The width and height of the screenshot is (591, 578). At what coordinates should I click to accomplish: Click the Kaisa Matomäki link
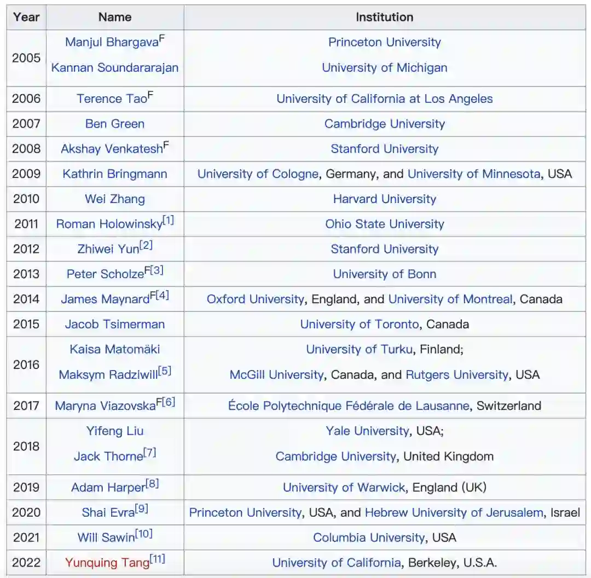[x=115, y=349]
